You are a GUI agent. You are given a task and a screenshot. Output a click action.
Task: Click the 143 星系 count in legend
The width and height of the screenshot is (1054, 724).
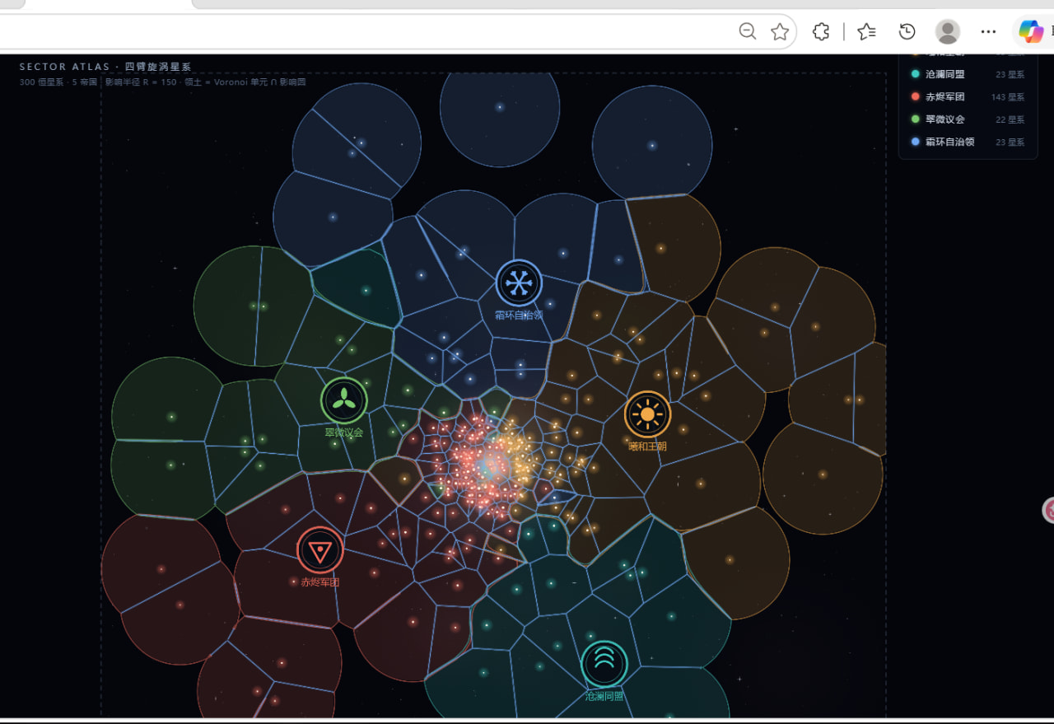tap(1008, 97)
